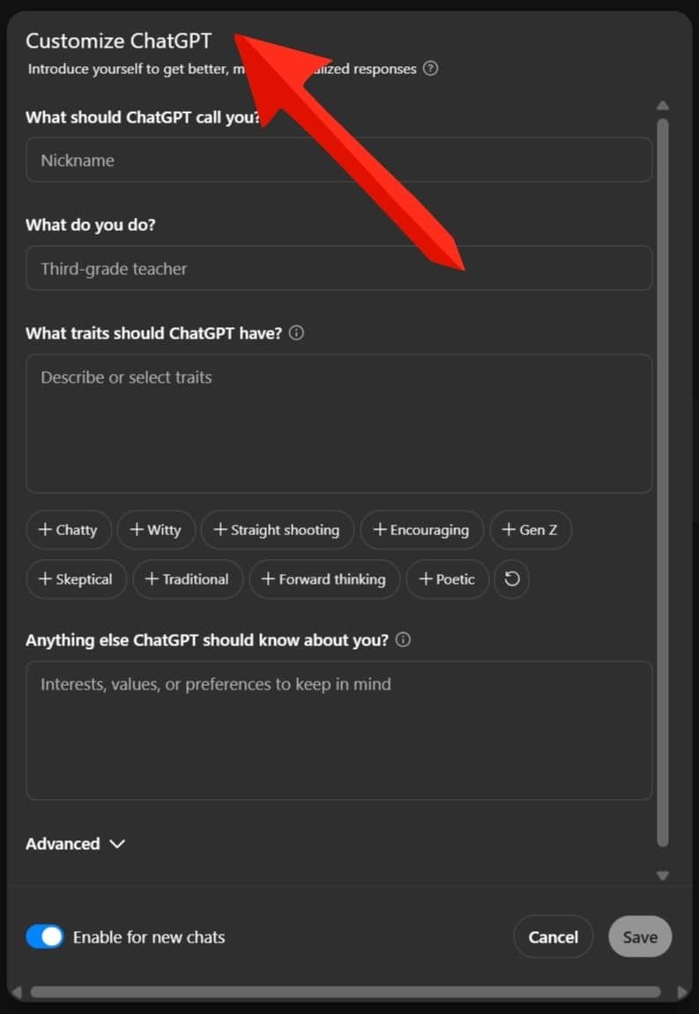Viewport: 699px width, 1014px height.
Task: Click the 'What do you do?' occupation field
Action: (338, 268)
